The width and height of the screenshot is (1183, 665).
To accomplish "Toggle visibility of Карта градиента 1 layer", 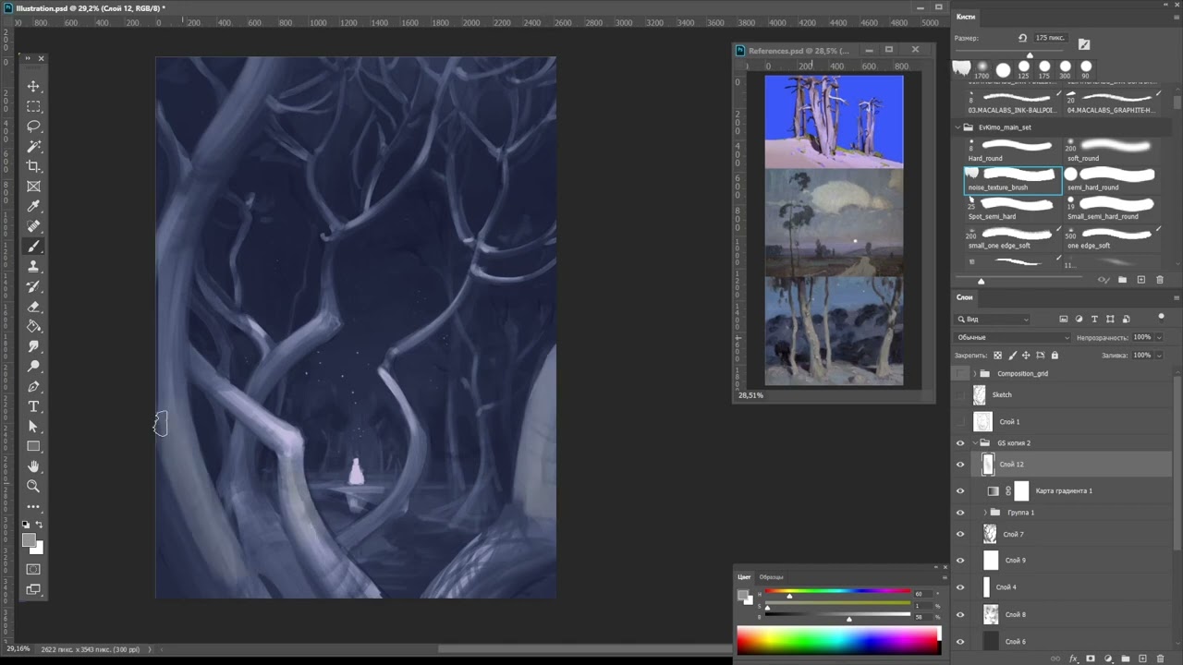I will pos(960,491).
